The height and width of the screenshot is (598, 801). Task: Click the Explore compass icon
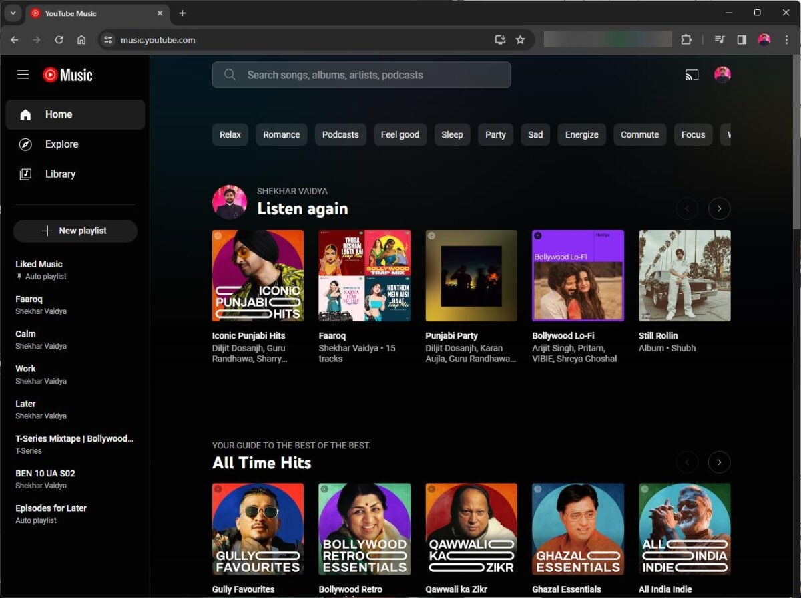pyautogui.click(x=25, y=144)
